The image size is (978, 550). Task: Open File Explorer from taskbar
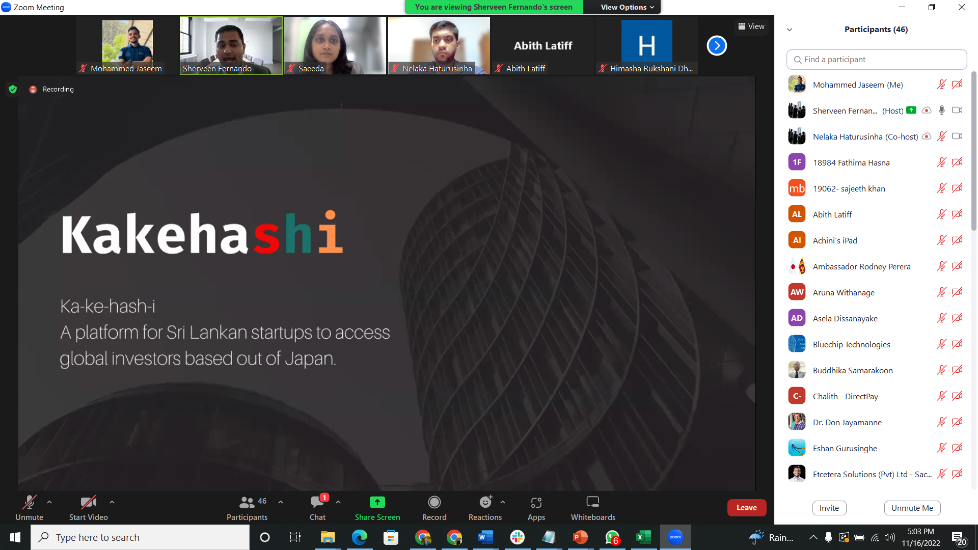click(x=328, y=537)
